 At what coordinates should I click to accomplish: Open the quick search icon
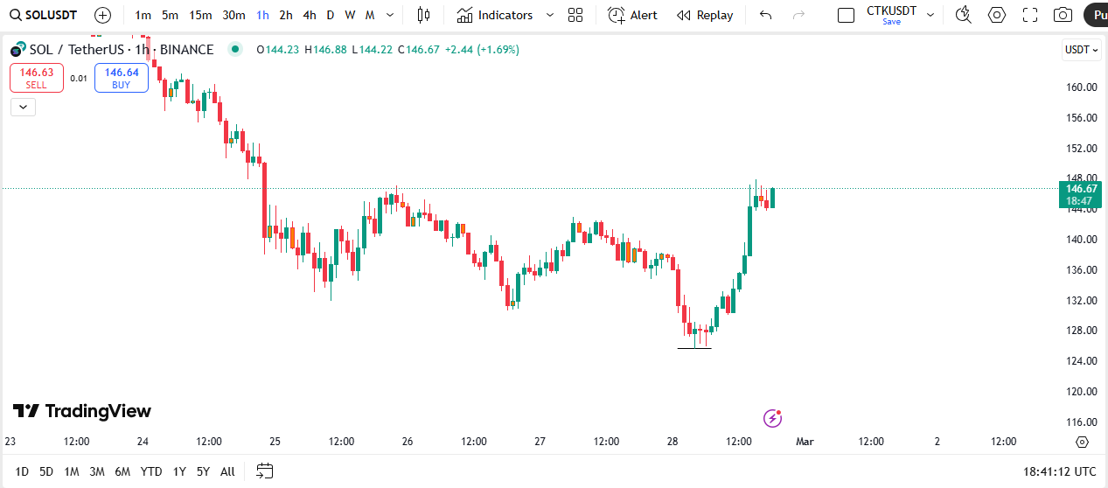point(963,15)
